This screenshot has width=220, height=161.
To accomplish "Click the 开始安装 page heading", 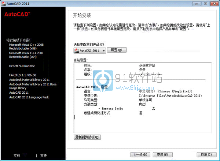I will (x=82, y=15).
